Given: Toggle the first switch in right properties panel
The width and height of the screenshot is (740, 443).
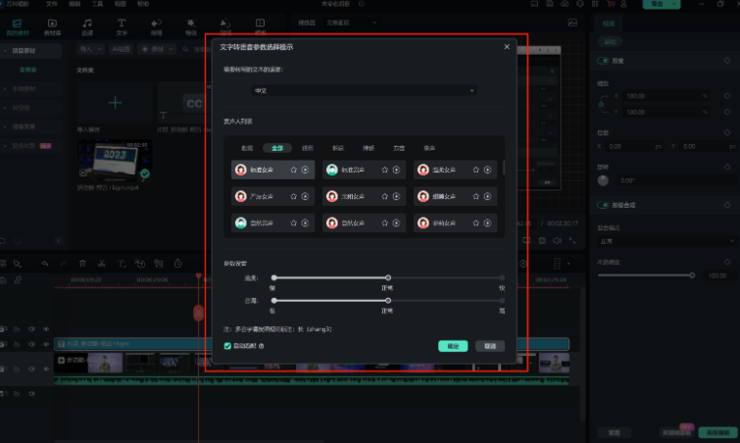Looking at the screenshot, I should coord(603,62).
